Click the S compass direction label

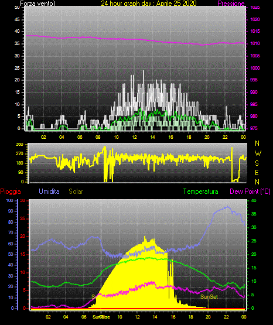pos(257,163)
